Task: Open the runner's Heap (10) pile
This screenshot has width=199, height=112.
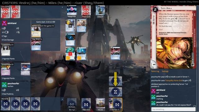Action: [x=72, y=12]
